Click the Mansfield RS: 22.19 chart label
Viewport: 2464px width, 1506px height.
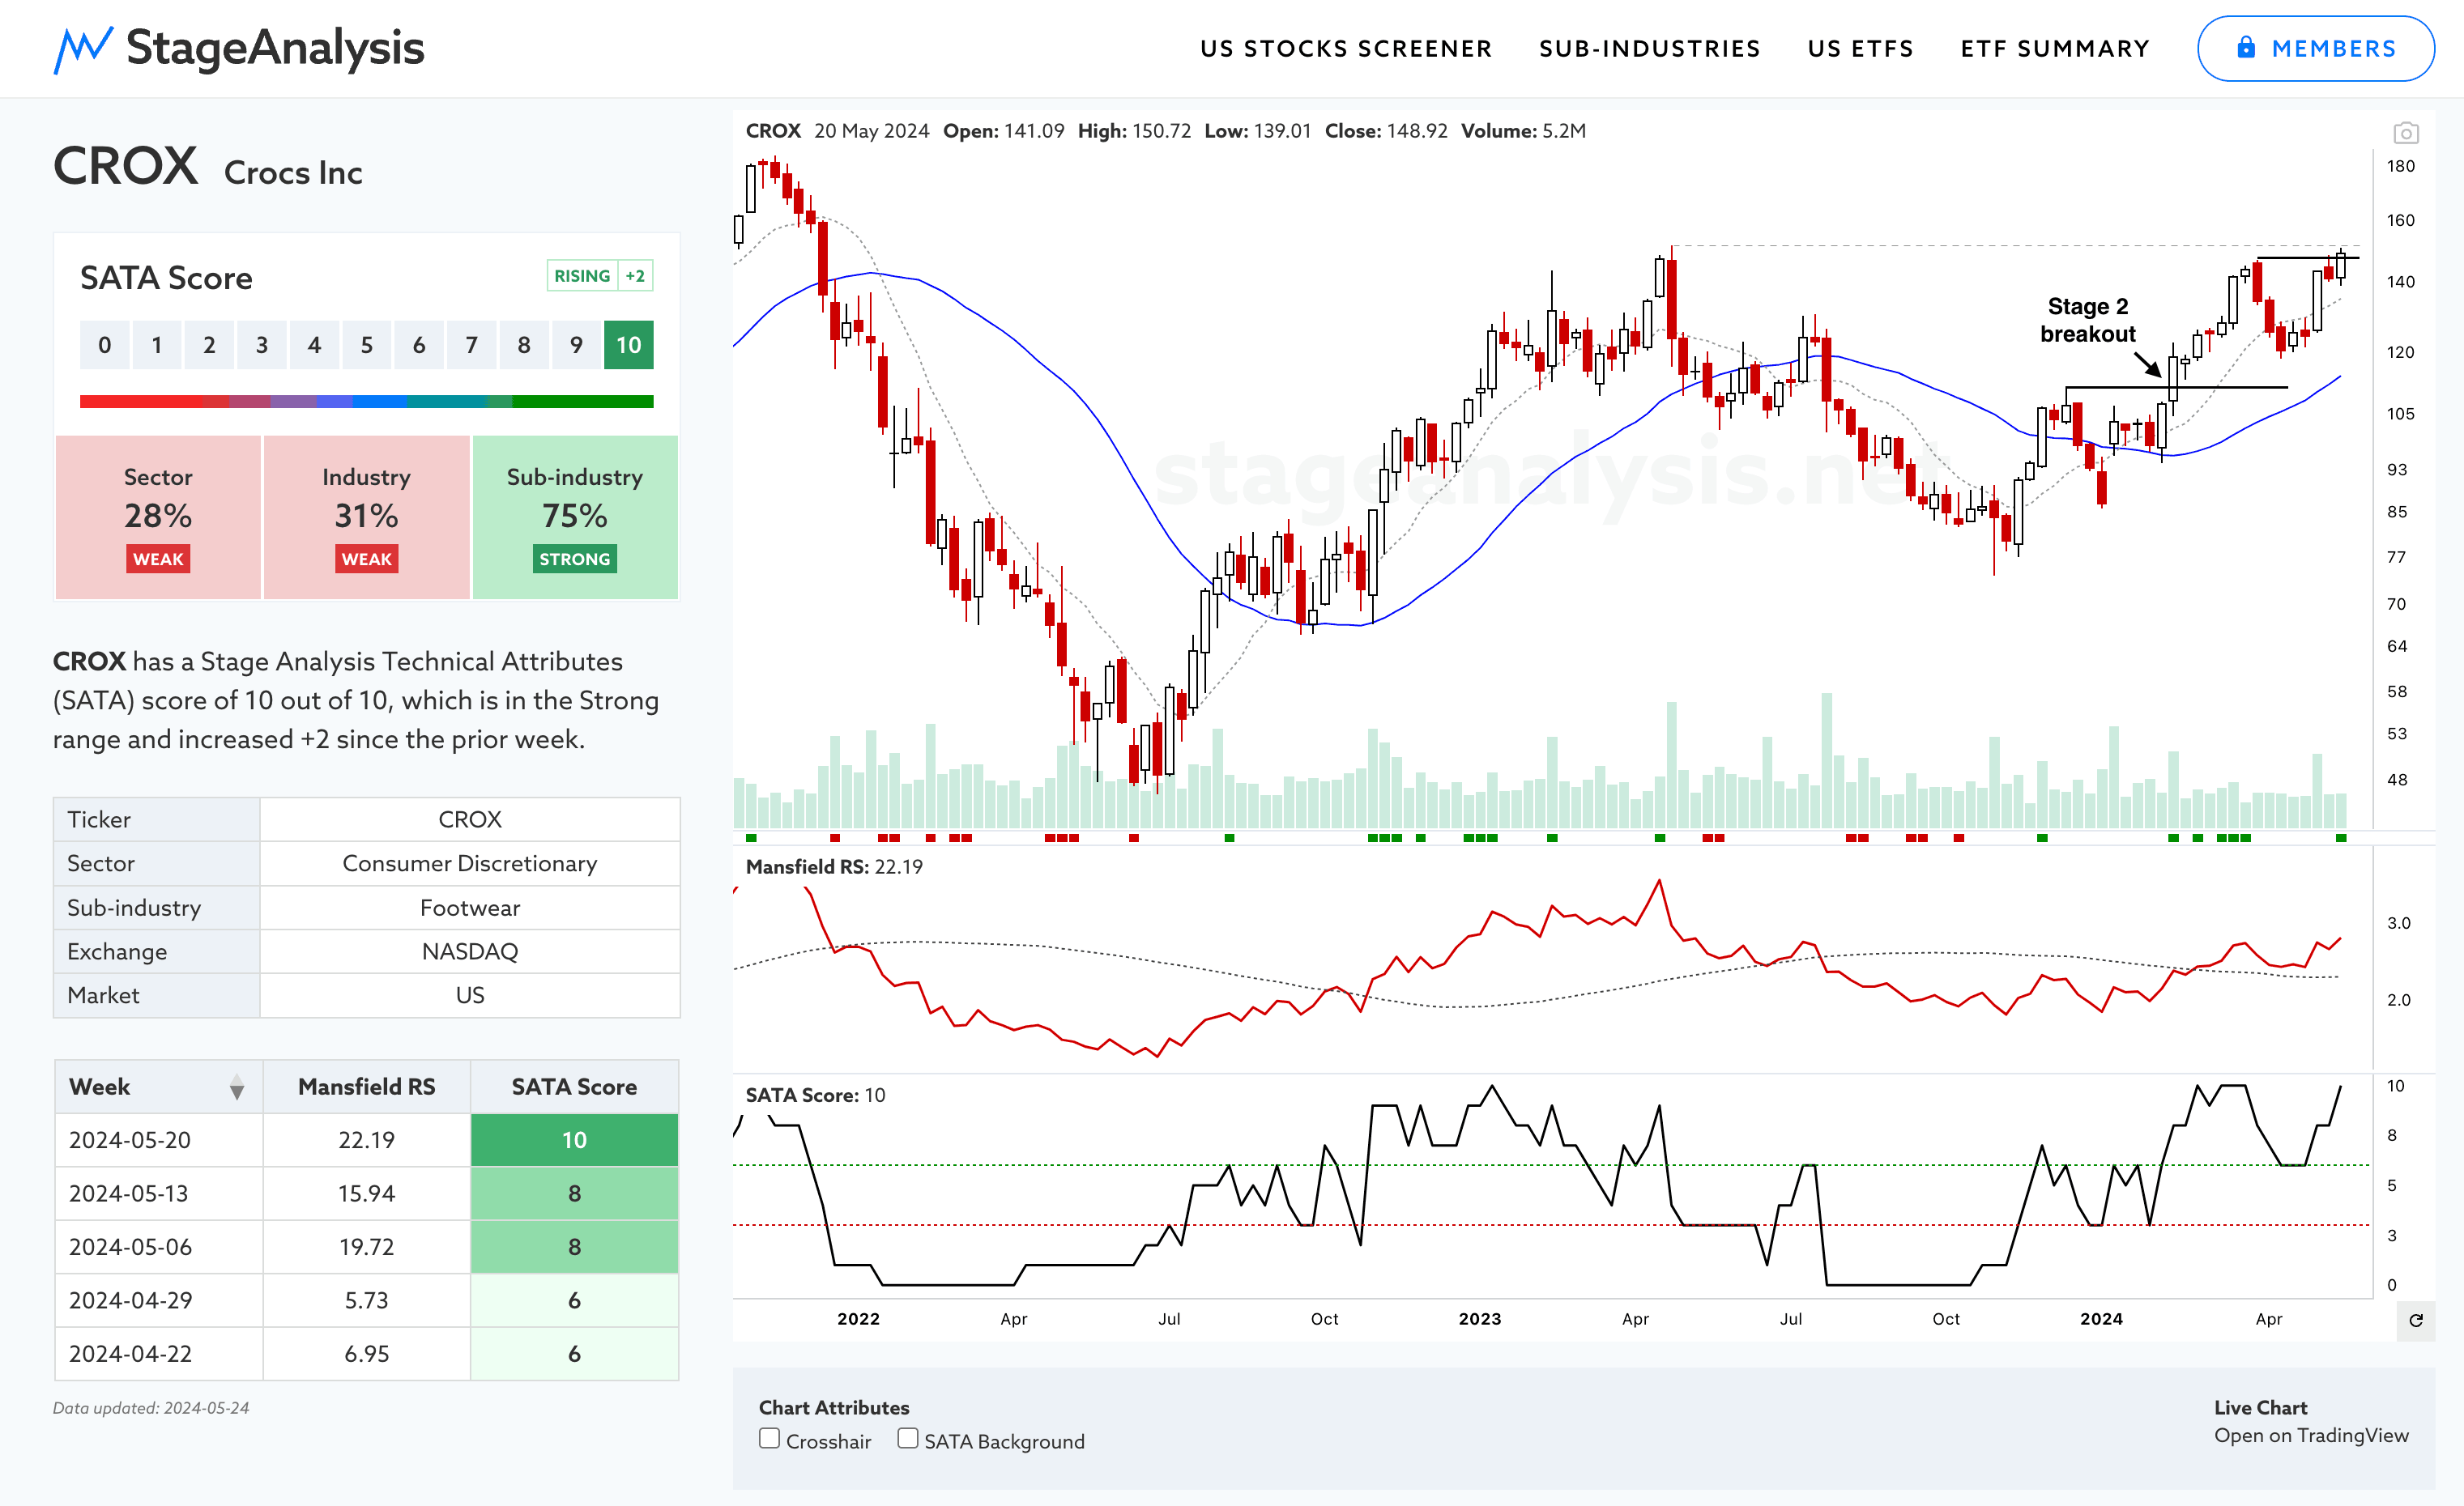[x=834, y=867]
